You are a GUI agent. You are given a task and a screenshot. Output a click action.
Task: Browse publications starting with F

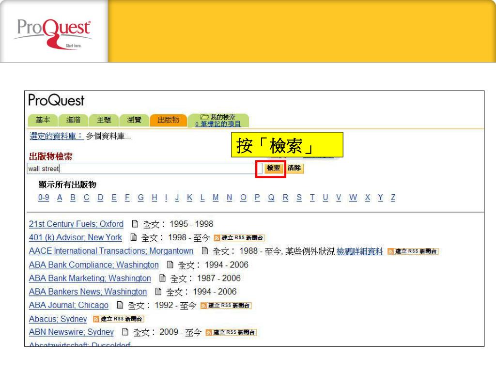[x=127, y=198]
